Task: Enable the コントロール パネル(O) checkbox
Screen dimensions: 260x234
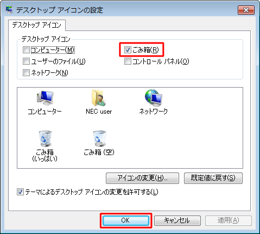Action: 128,61
